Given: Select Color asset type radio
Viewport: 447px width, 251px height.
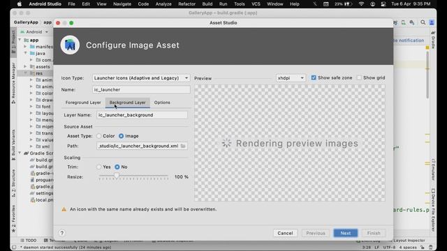Looking at the screenshot, I should [x=99, y=136].
